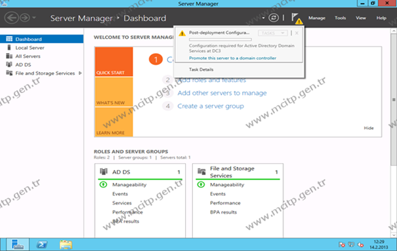Select the WHAT'S NEW tile
This screenshot has width=397, height=251.
(x=114, y=92)
